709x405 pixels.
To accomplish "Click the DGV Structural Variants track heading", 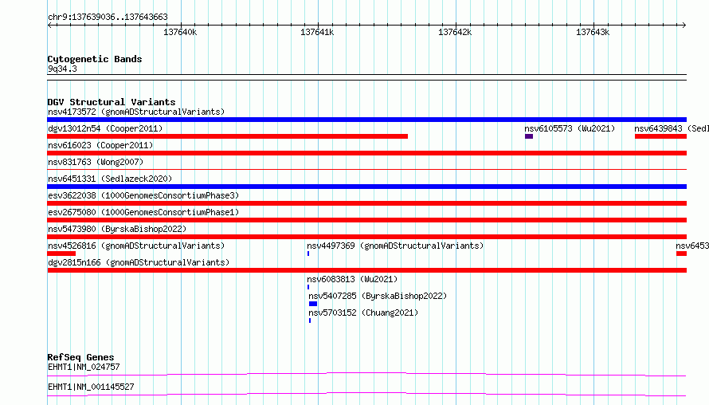I will point(112,102).
